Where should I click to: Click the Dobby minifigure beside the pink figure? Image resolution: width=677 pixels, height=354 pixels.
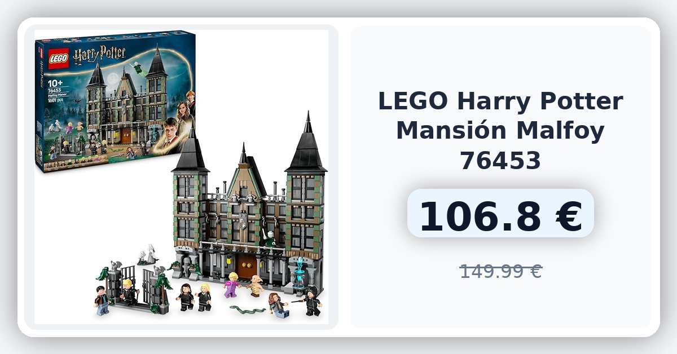pos(256,286)
